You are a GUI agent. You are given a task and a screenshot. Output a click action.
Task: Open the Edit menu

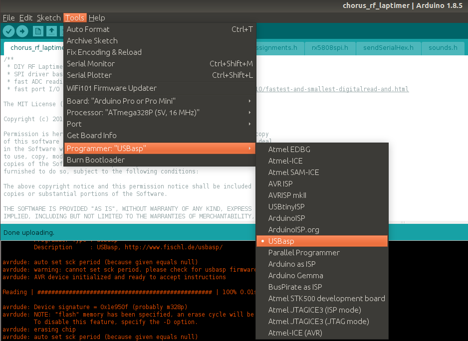pyautogui.click(x=25, y=18)
